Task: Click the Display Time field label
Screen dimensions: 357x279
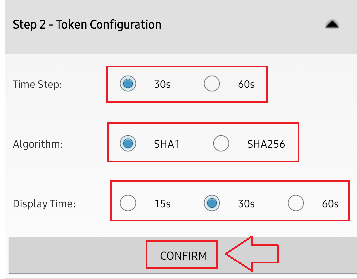Action: point(44,204)
